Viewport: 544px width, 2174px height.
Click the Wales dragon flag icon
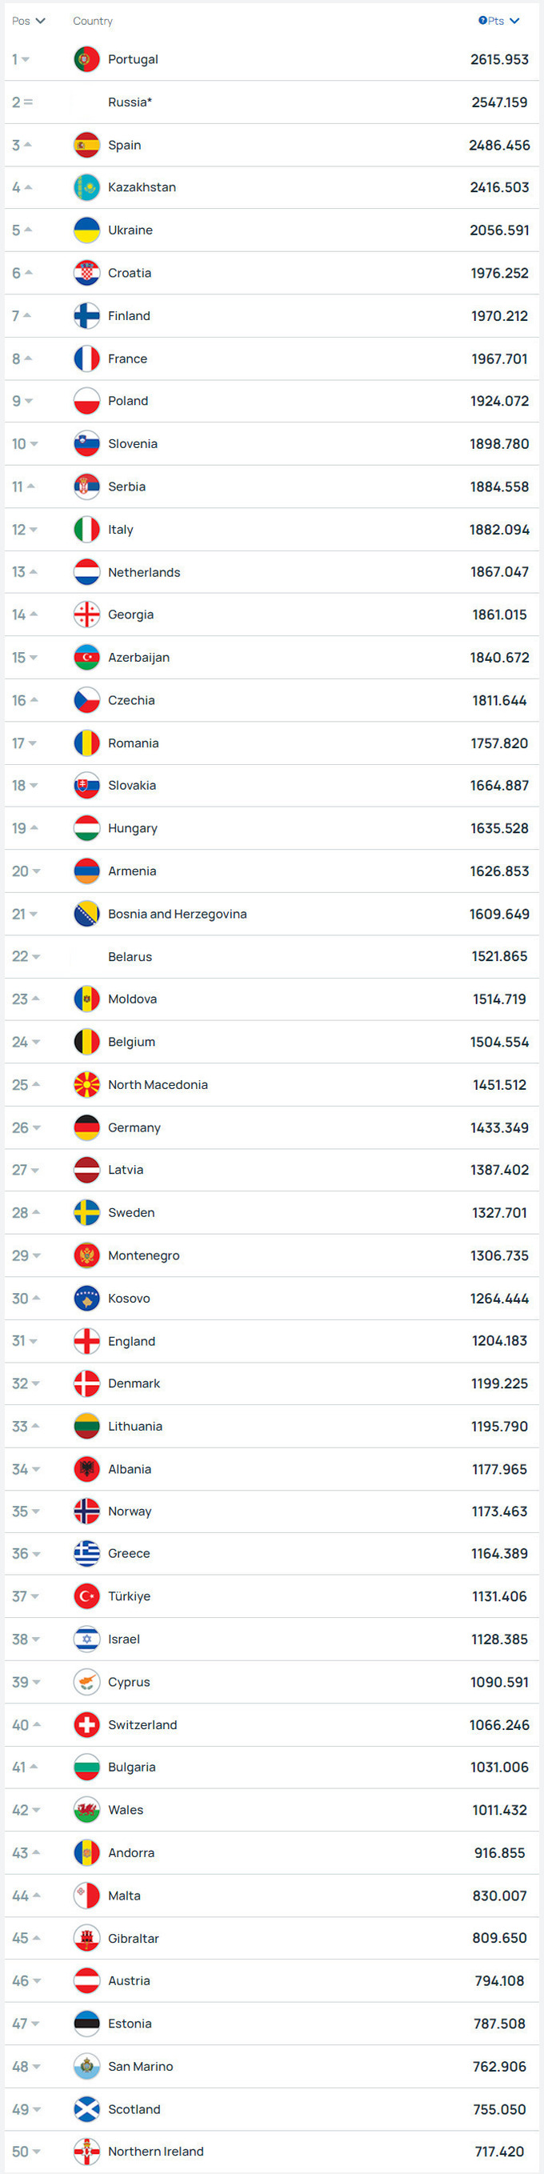[87, 1809]
